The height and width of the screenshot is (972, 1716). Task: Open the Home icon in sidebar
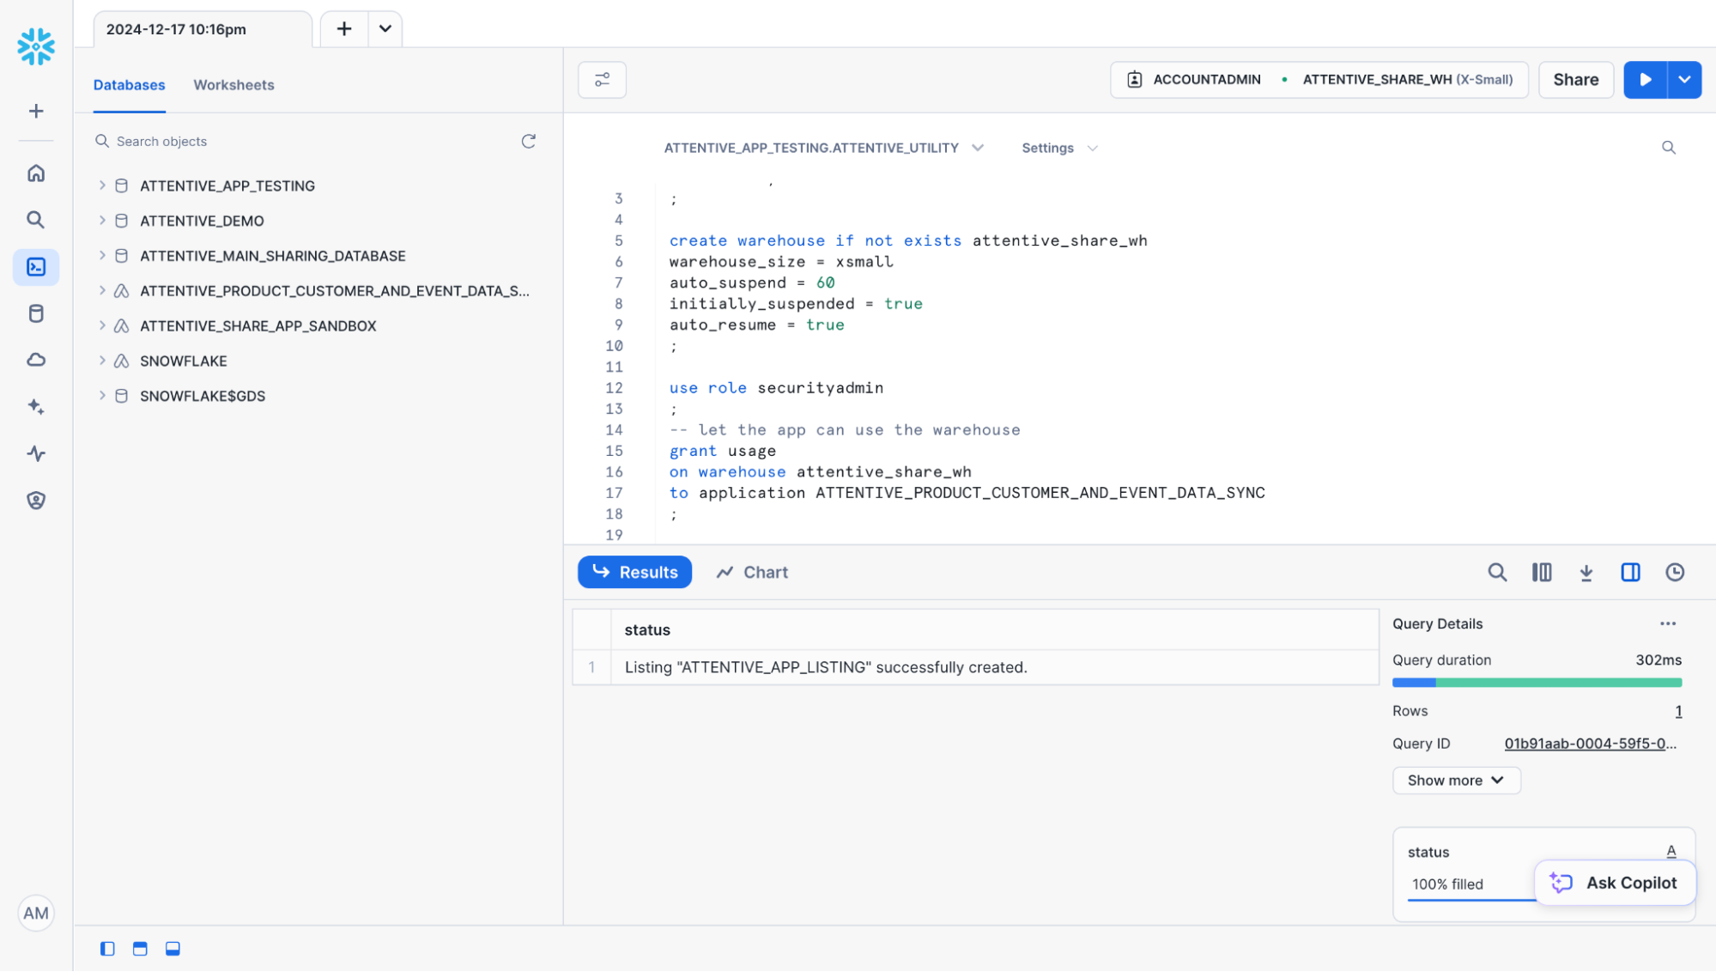[36, 173]
